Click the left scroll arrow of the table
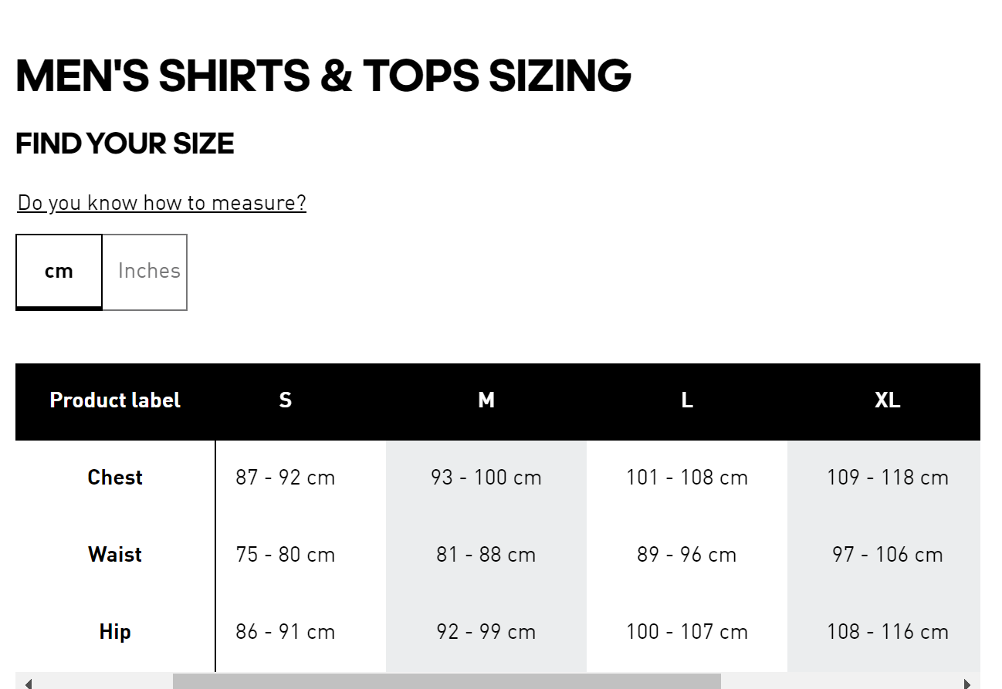 29,683
